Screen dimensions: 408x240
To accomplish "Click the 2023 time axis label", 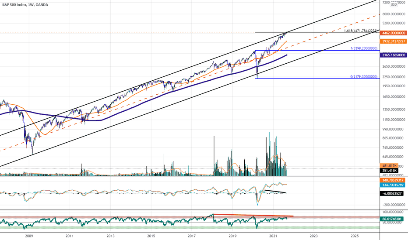I will [x=314, y=236].
